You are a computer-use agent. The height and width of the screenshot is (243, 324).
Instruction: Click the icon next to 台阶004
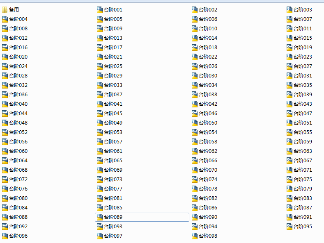pyautogui.click(x=5, y=19)
